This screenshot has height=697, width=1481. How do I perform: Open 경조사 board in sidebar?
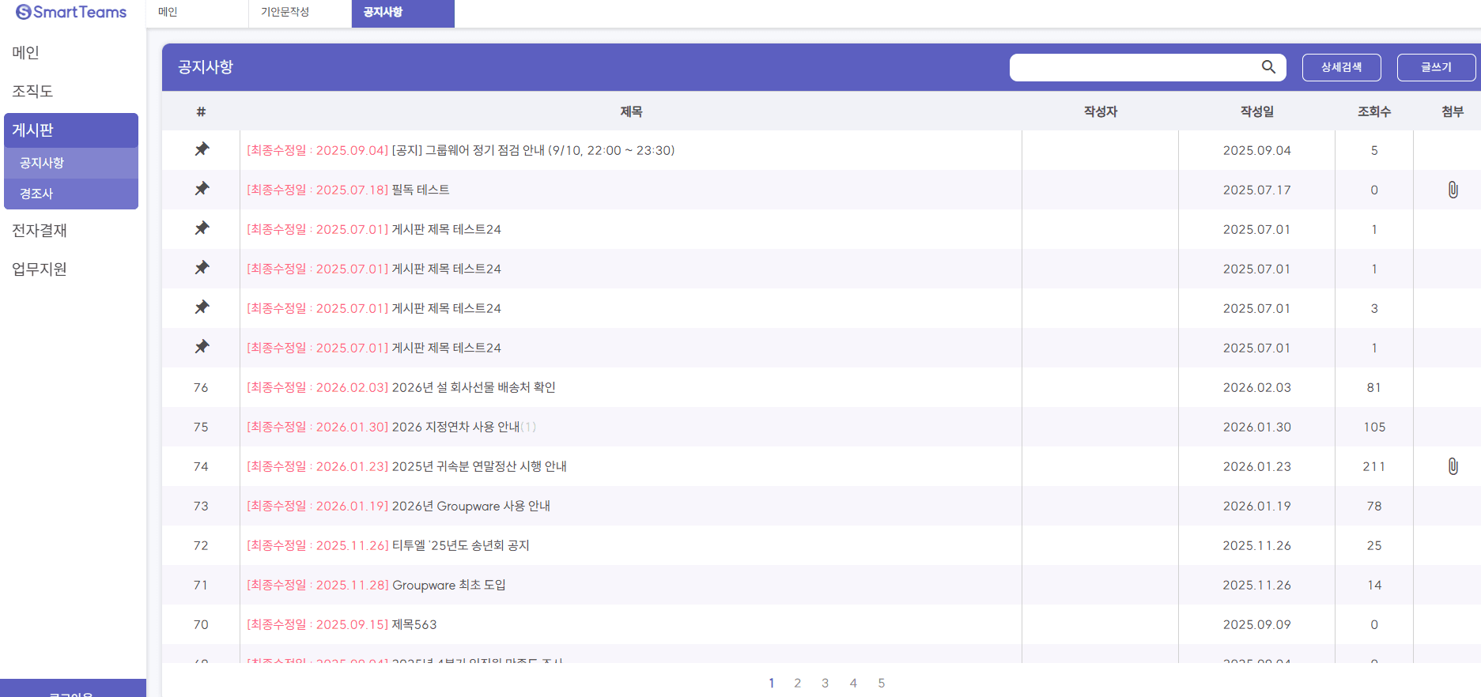tap(36, 194)
